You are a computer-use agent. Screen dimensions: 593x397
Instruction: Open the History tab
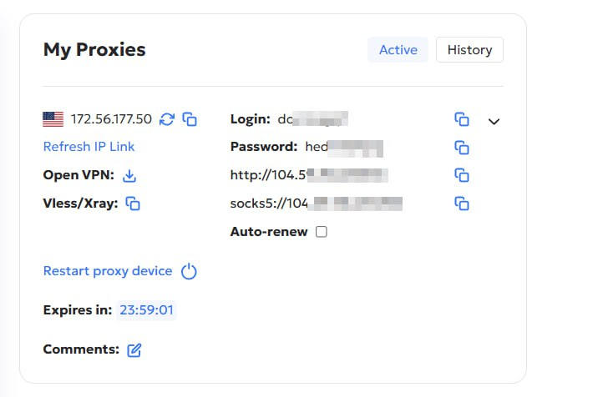tap(469, 50)
